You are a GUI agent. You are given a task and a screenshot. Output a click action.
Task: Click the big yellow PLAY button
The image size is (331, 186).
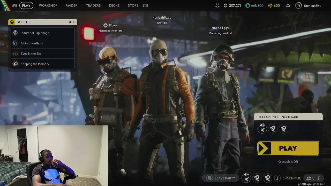tap(288, 148)
